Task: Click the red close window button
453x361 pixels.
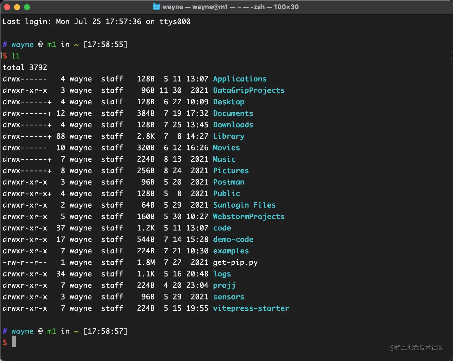Action: click(7, 7)
